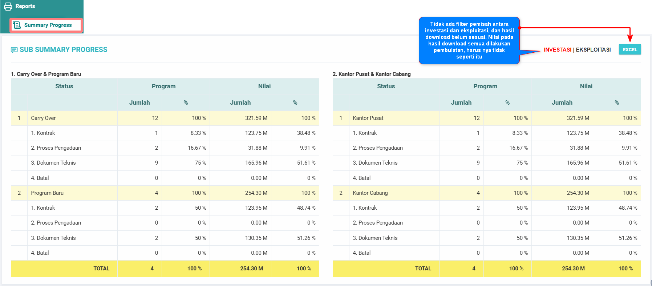Switch to the INVESTASI filter
Screen dimensions: 652x286
point(557,50)
